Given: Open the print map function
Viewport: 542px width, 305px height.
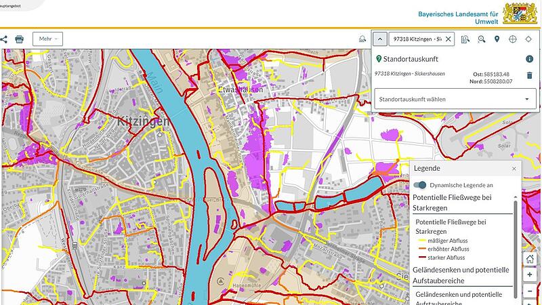Looking at the screenshot, I should pyautogui.click(x=20, y=39).
